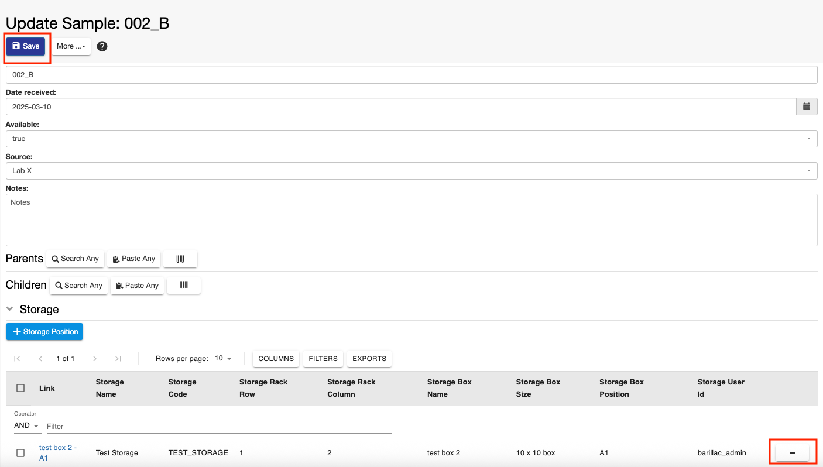Add a new Storage Position
823x467 pixels.
[44, 332]
